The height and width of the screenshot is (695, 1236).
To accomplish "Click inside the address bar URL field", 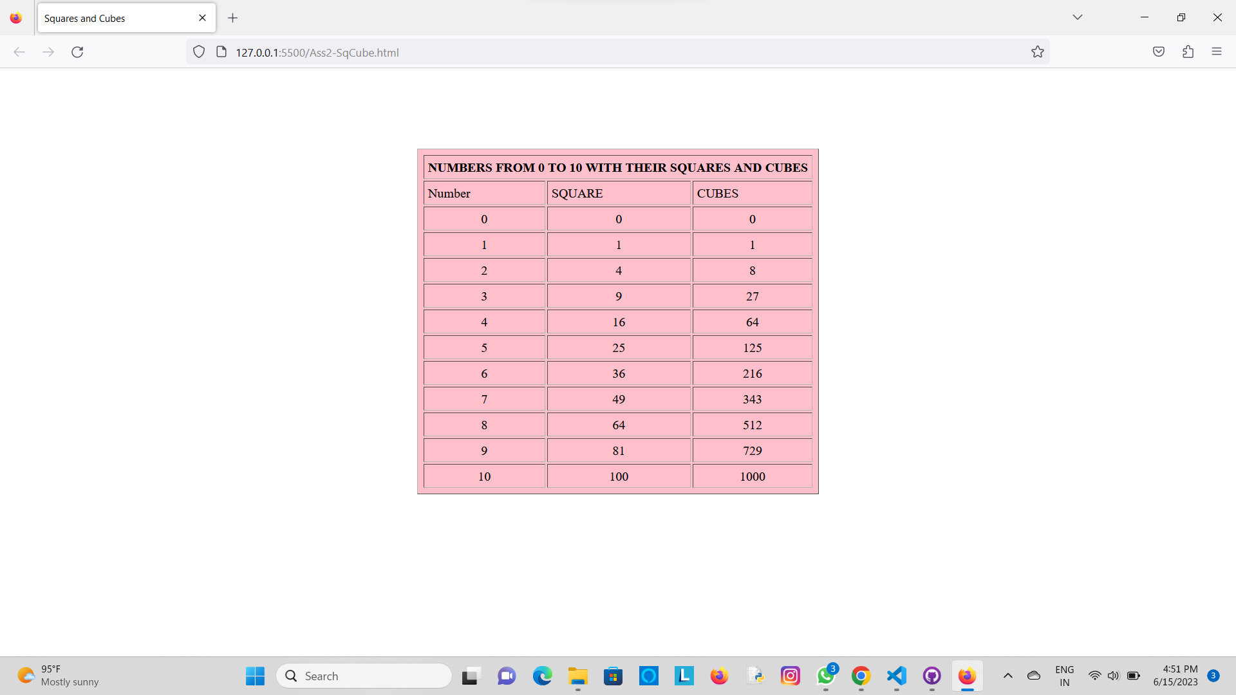I will (x=451, y=52).
